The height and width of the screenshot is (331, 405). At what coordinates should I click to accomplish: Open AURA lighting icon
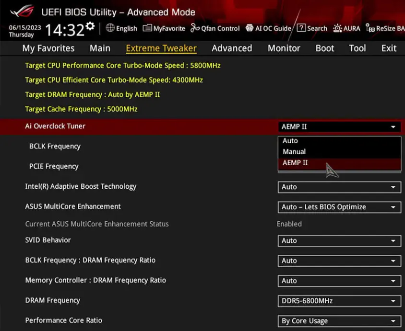pos(337,28)
